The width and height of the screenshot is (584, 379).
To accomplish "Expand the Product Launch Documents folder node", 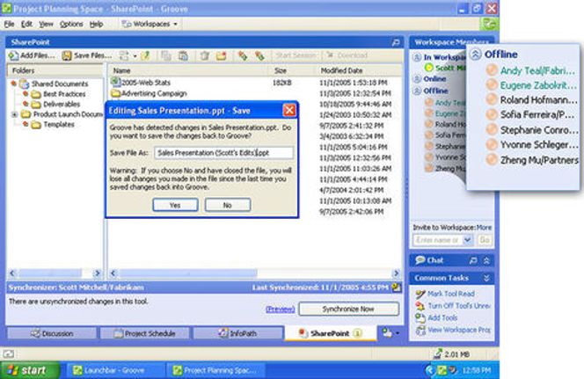I will [x=15, y=114].
